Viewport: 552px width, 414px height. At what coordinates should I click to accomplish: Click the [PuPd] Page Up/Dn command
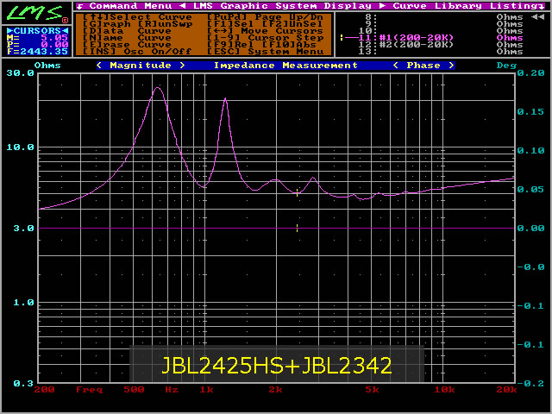pyautogui.click(x=265, y=17)
